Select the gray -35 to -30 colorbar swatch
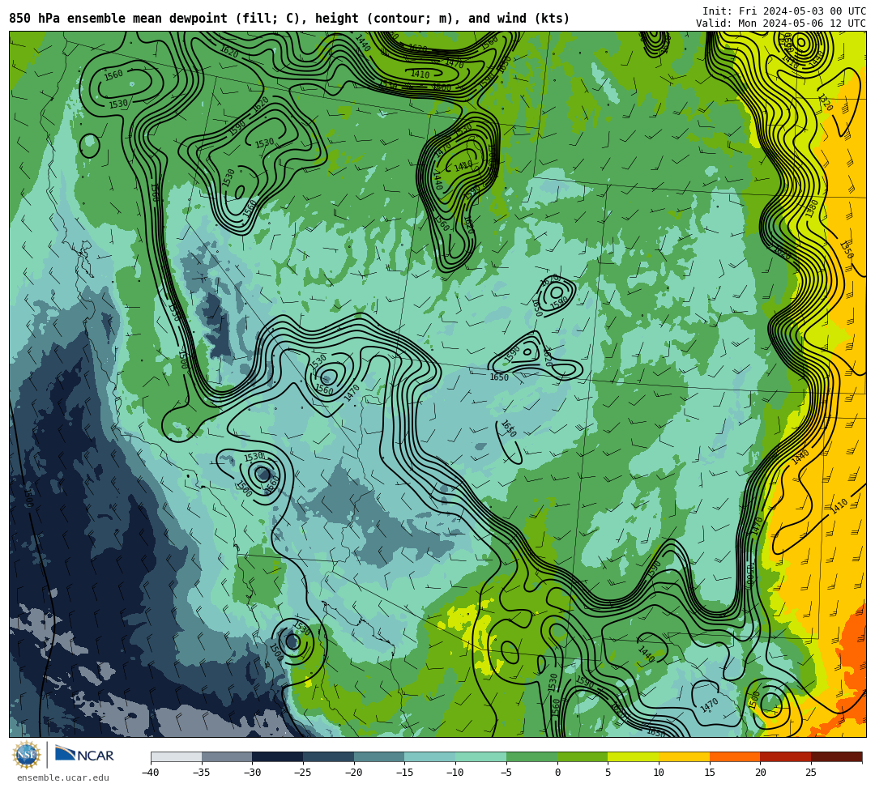 [227, 756]
